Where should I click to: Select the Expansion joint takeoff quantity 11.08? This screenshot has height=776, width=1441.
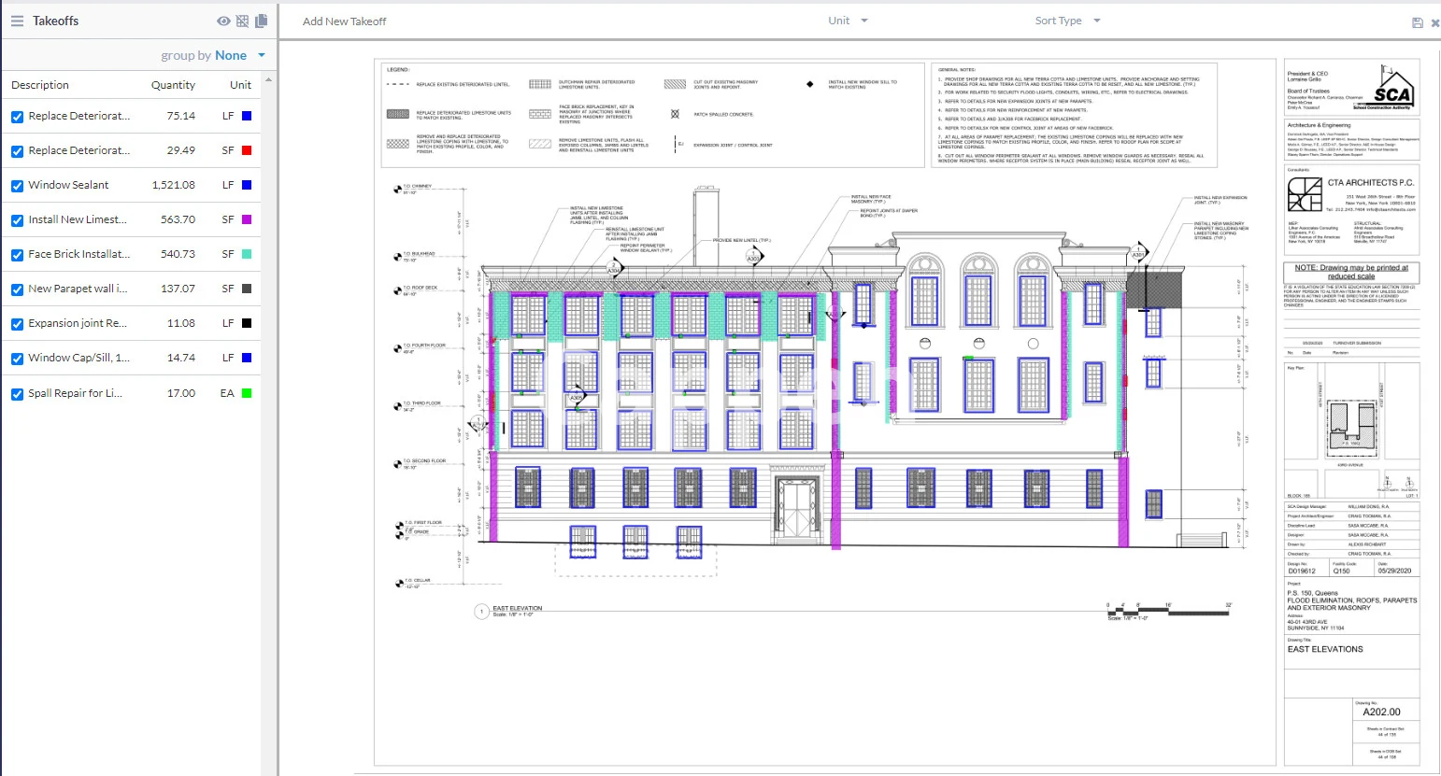[180, 323]
